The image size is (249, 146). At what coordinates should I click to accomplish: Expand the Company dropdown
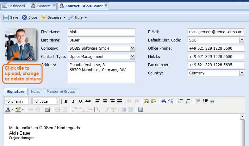point(133,48)
